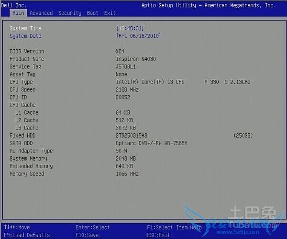
Task: Select the System Time value field
Action: coord(130,28)
